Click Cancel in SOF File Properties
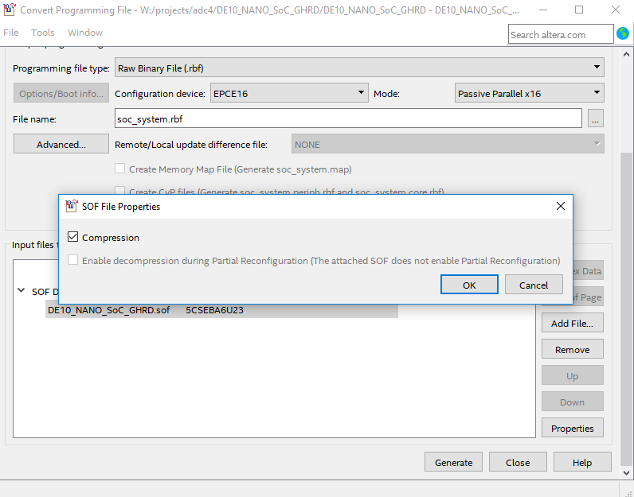The height and width of the screenshot is (497, 634). [534, 285]
